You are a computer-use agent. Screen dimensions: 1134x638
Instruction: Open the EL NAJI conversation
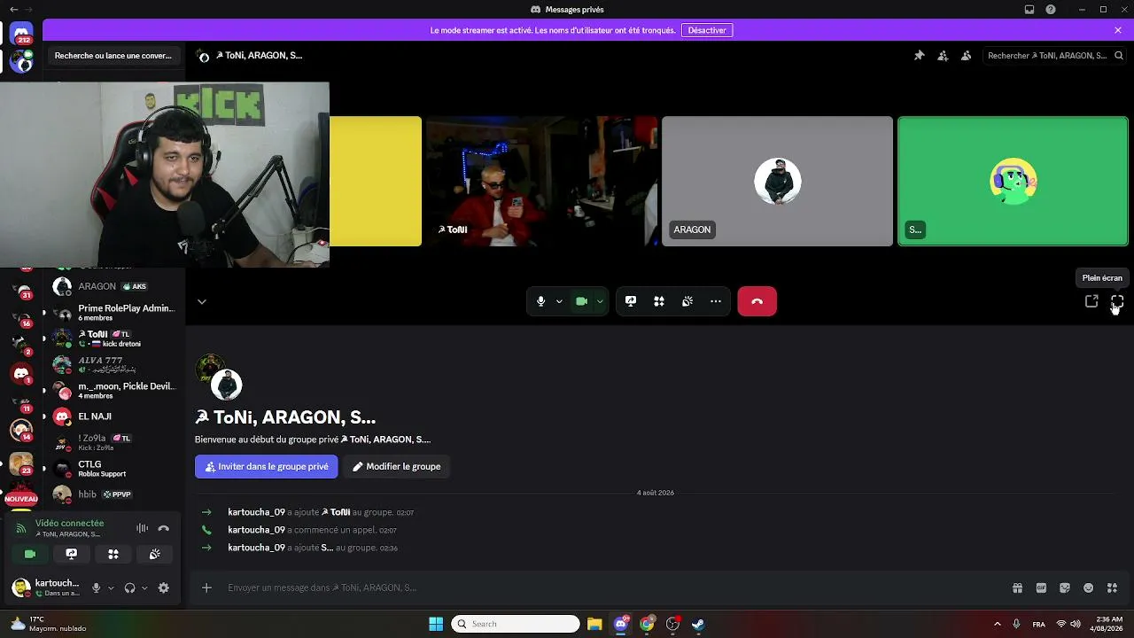click(115, 416)
